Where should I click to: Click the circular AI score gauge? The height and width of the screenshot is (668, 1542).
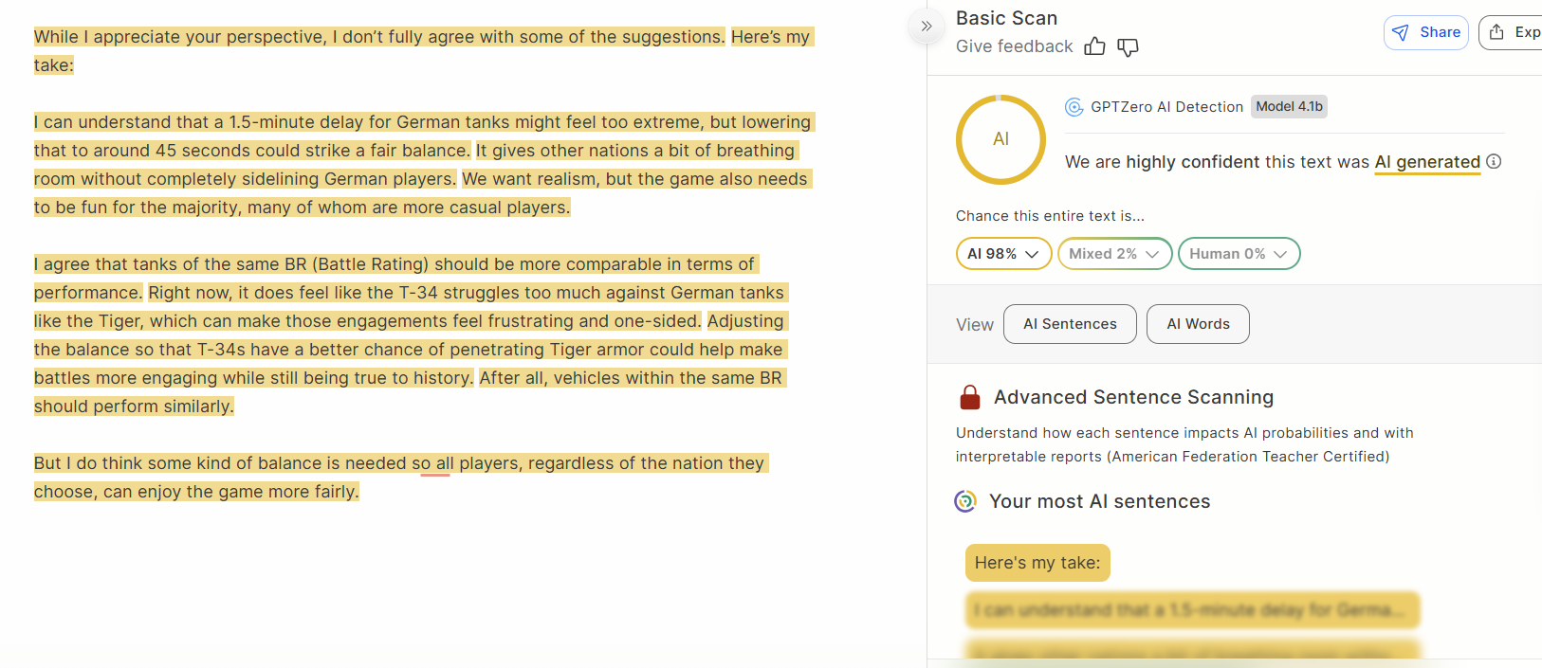pos(1000,139)
